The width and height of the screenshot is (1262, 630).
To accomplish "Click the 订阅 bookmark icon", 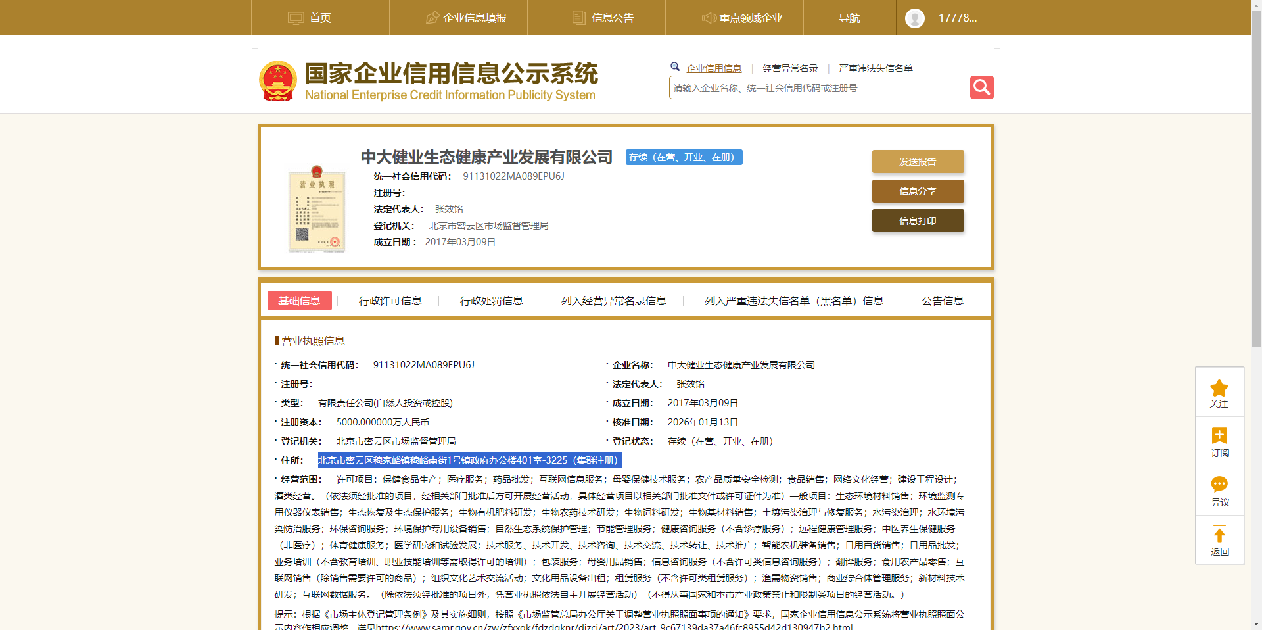I will tap(1219, 435).
